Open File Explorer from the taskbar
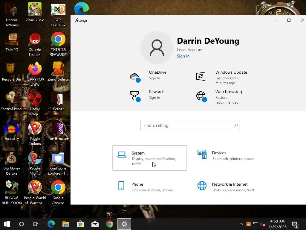Image resolution: width=306 pixels, height=230 pixels. click(65, 224)
